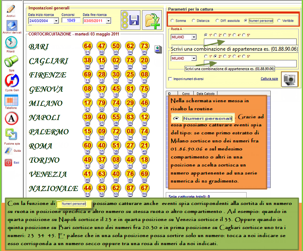Open the Guida help icon
The height and width of the screenshot is (251, 303).
click(x=8, y=150)
